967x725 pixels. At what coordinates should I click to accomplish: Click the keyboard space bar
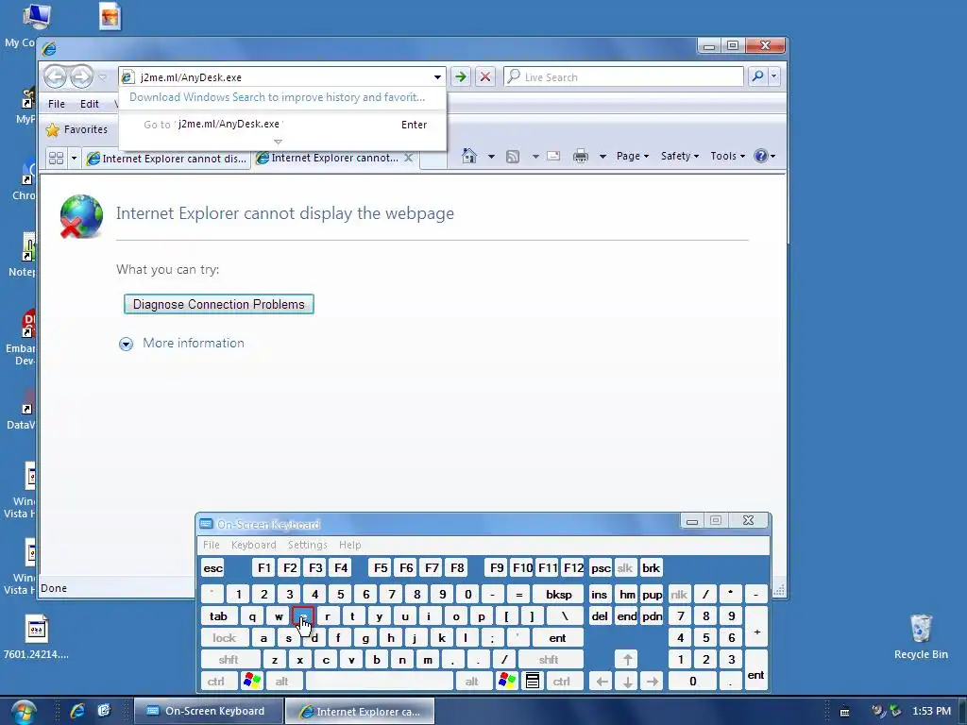(379, 682)
